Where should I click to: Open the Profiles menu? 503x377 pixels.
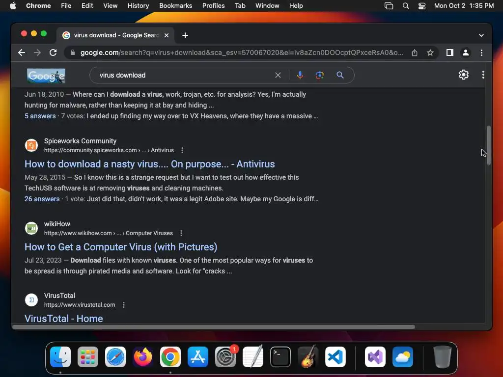click(x=213, y=6)
